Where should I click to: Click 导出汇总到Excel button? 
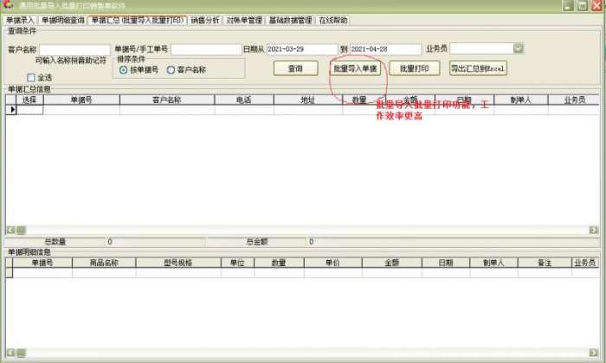pyautogui.click(x=478, y=68)
